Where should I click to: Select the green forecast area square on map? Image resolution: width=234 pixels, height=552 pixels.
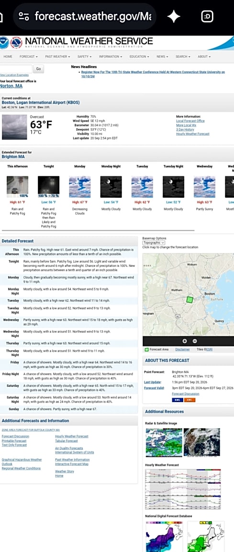189,299
